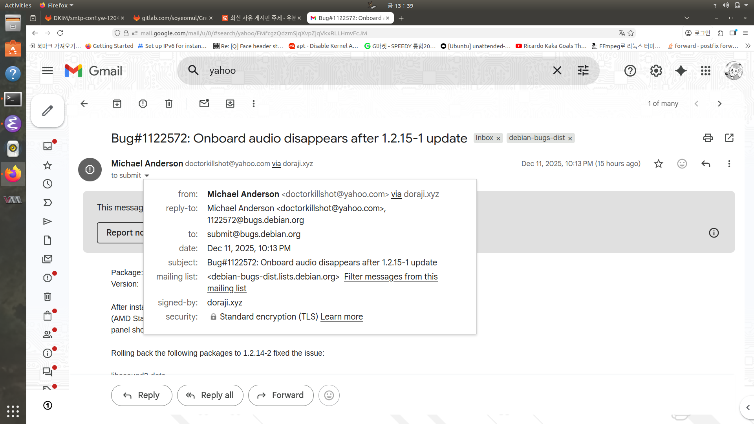Mark the email as unread
Viewport: 754px width, 424px height.
point(204,104)
